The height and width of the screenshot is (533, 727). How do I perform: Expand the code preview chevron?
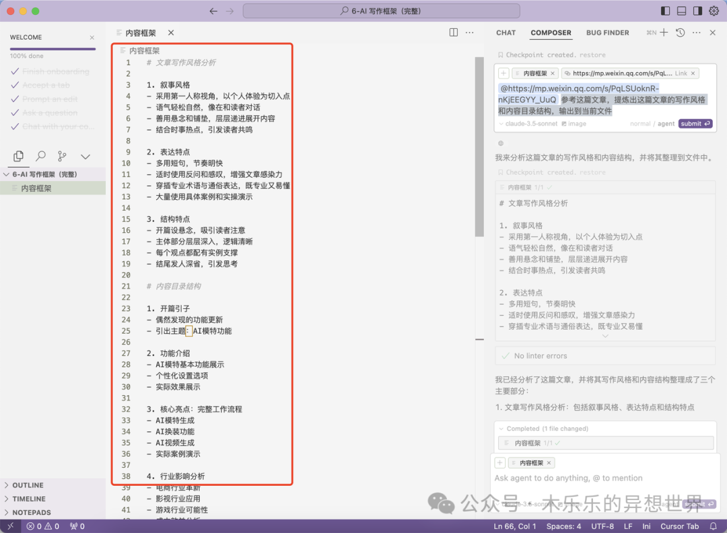[x=605, y=336]
